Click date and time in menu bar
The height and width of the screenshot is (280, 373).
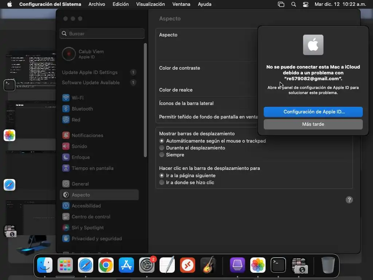tap(340, 4)
